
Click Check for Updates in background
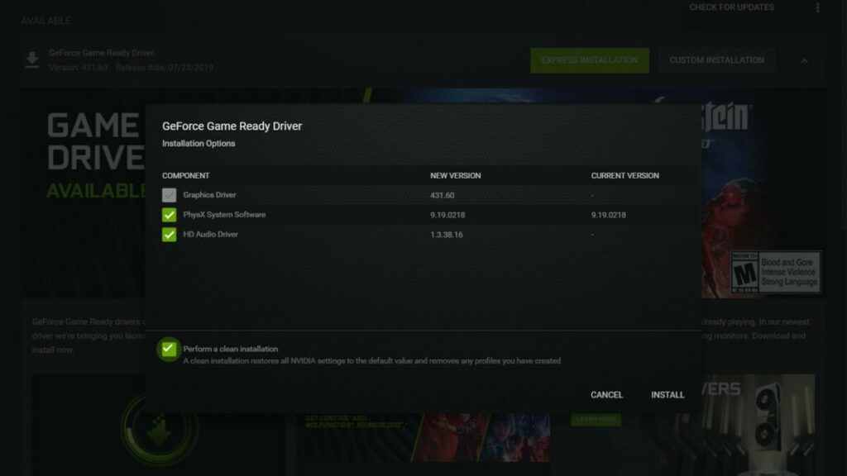coord(731,7)
